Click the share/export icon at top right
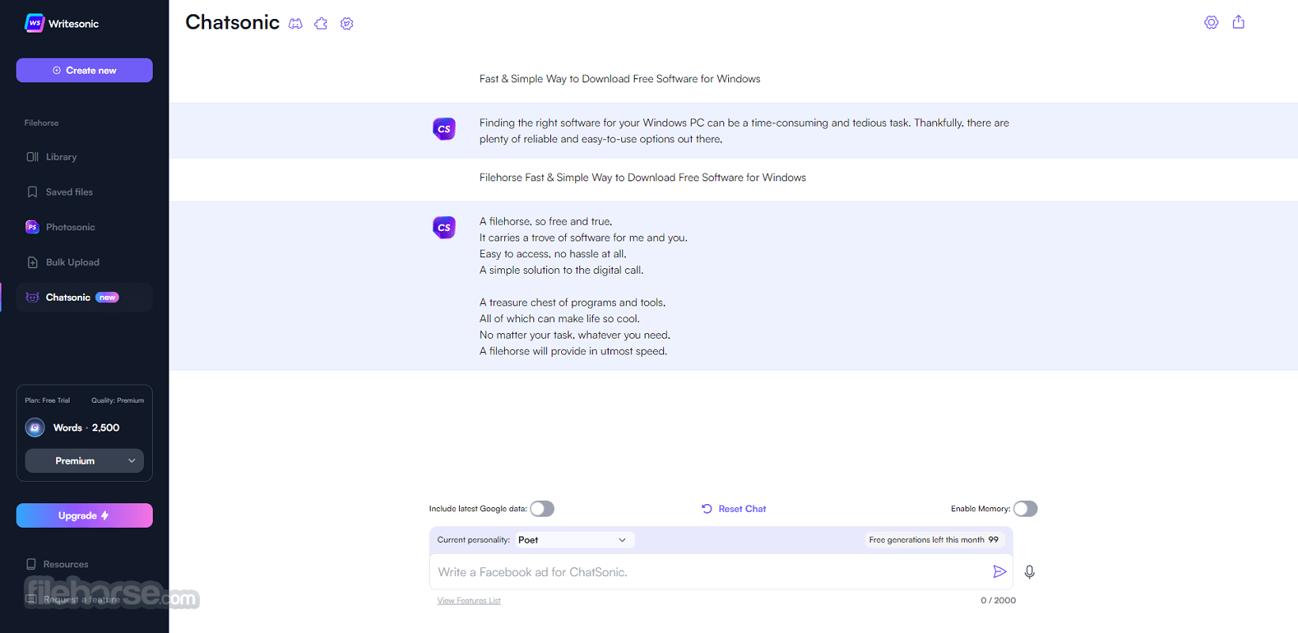The width and height of the screenshot is (1298, 633). [x=1239, y=22]
